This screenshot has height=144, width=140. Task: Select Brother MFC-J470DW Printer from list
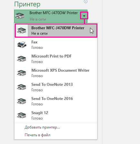click(x=56, y=31)
